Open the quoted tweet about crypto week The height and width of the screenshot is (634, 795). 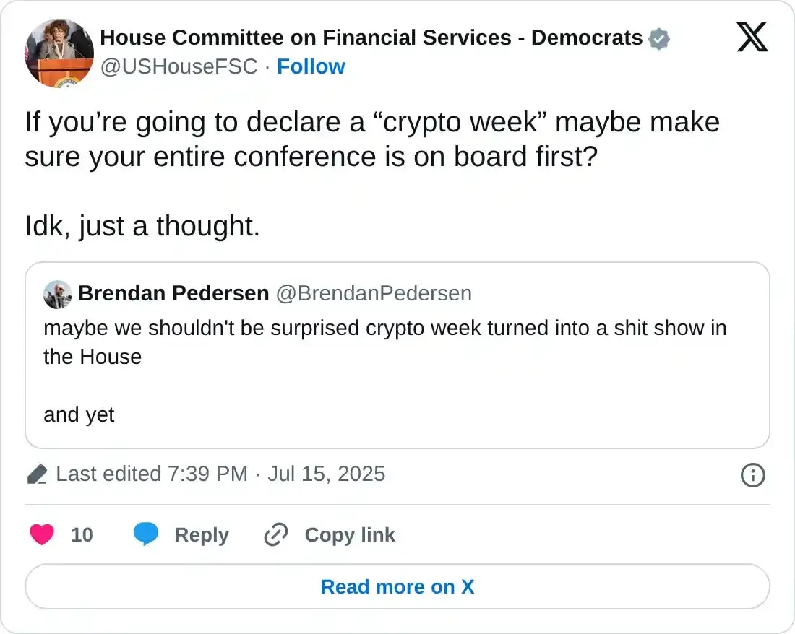click(396, 355)
